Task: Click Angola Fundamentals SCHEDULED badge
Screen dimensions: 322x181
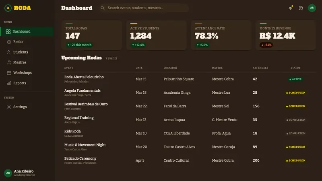Action: 295,93
